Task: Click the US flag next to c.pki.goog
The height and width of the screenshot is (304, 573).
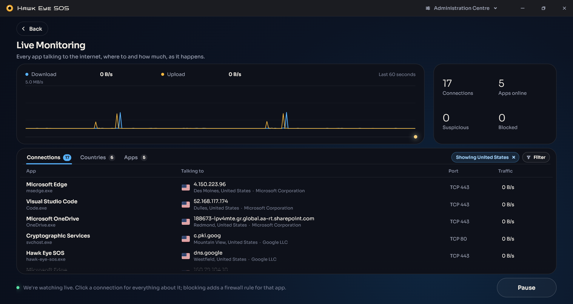Action: click(x=186, y=239)
